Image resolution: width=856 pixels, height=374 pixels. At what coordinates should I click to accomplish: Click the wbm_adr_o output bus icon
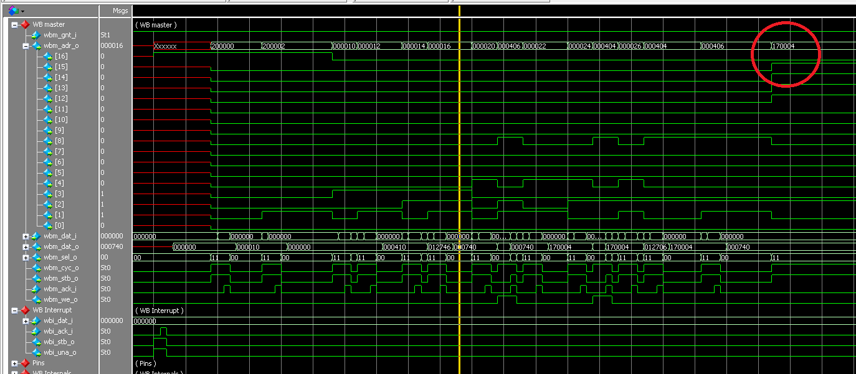pyautogui.click(x=36, y=46)
